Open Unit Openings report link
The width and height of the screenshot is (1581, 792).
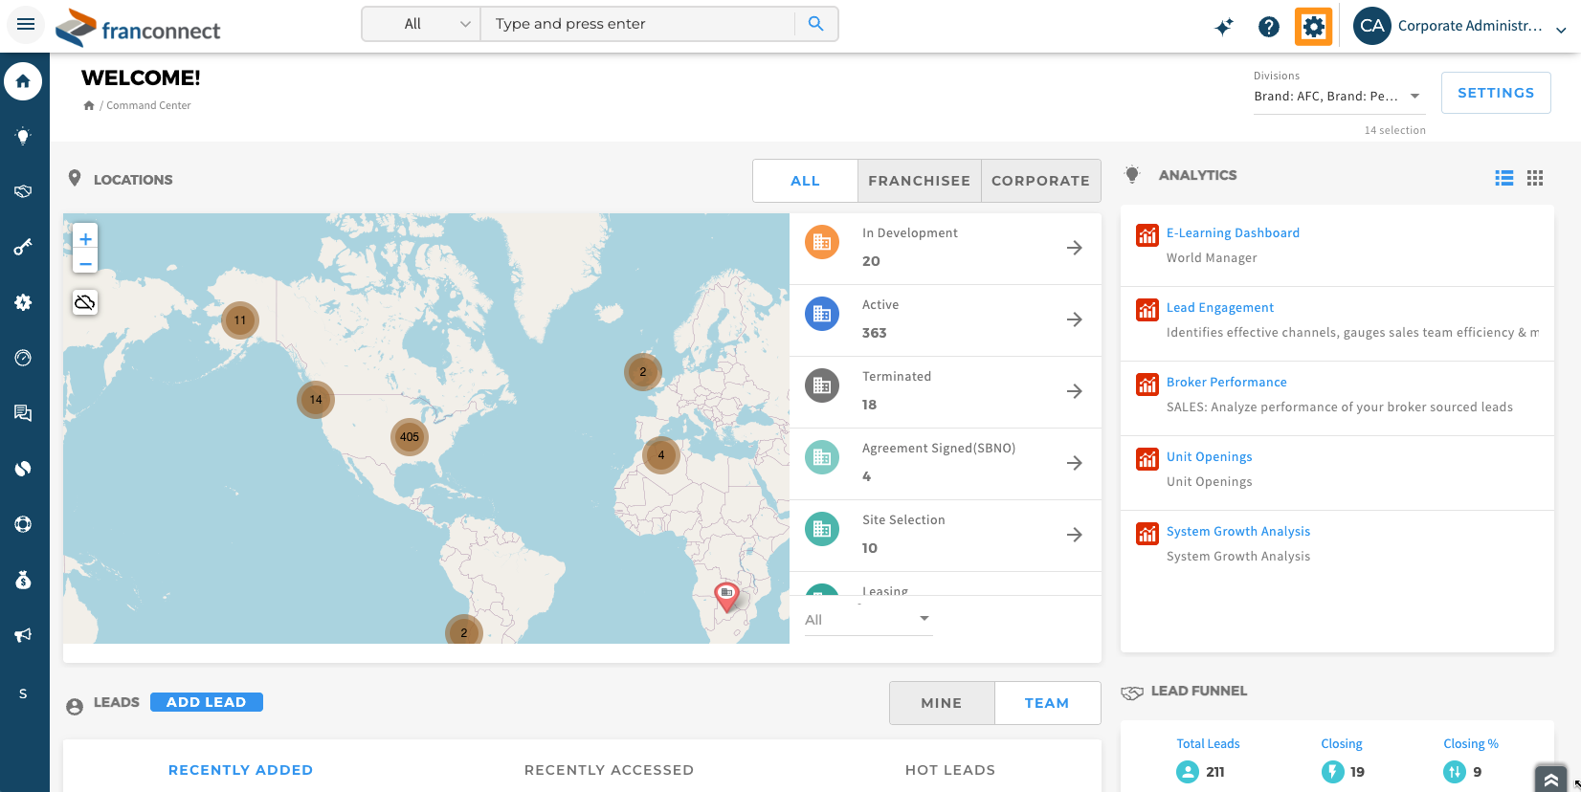pyautogui.click(x=1209, y=456)
